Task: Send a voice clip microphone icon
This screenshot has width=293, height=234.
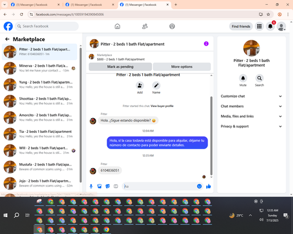Action: click(x=91, y=187)
